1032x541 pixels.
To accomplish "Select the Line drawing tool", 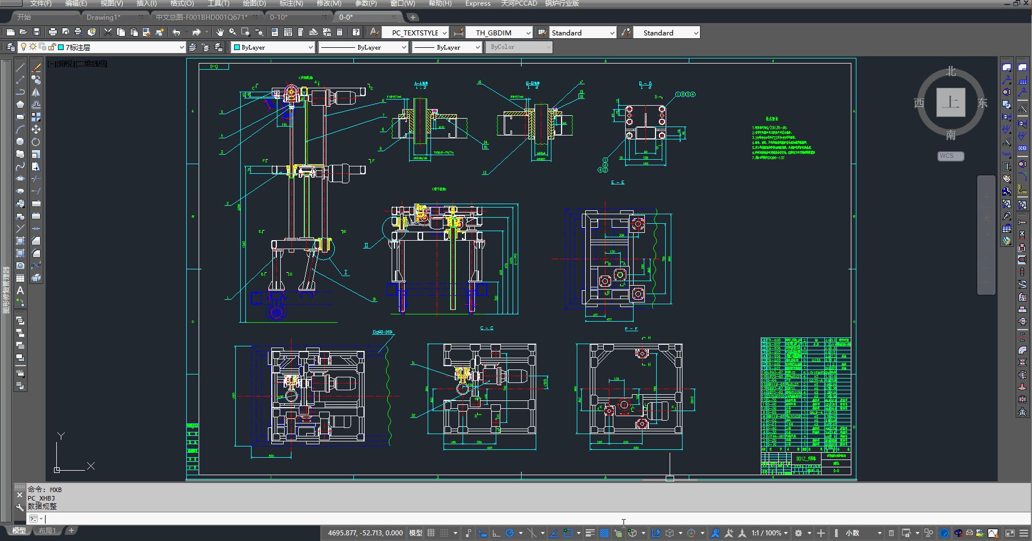I will click(20, 67).
